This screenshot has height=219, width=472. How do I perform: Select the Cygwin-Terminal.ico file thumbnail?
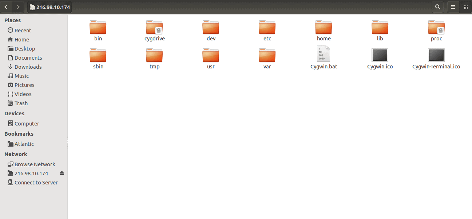click(x=436, y=55)
